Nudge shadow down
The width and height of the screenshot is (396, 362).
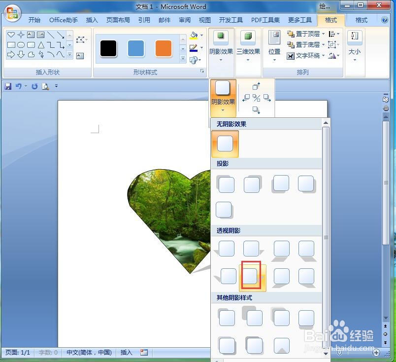(x=256, y=110)
